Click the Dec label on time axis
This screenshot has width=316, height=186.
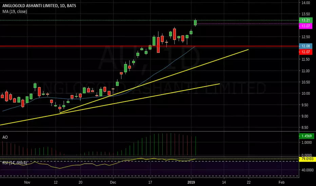pyautogui.click(x=113, y=182)
